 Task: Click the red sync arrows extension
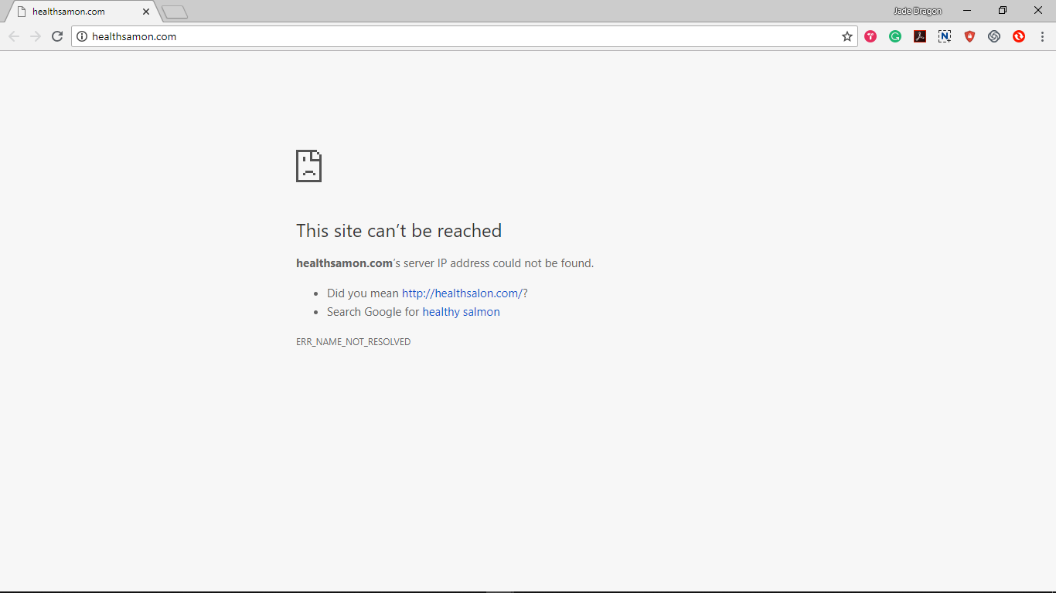1019,36
